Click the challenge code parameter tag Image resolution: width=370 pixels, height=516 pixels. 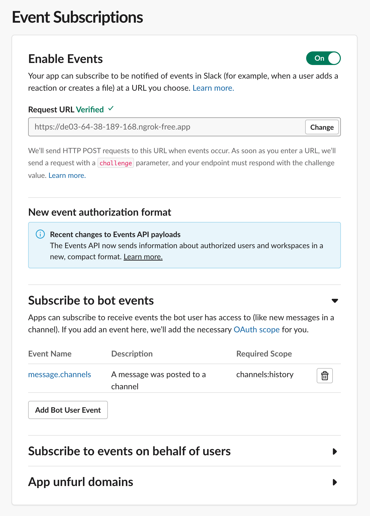click(116, 163)
